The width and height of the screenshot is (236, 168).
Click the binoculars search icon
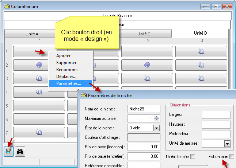click(21, 153)
